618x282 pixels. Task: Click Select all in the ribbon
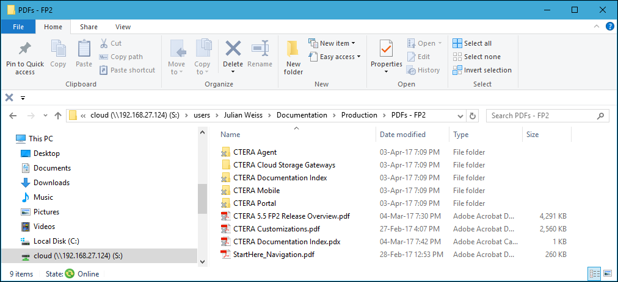point(472,43)
